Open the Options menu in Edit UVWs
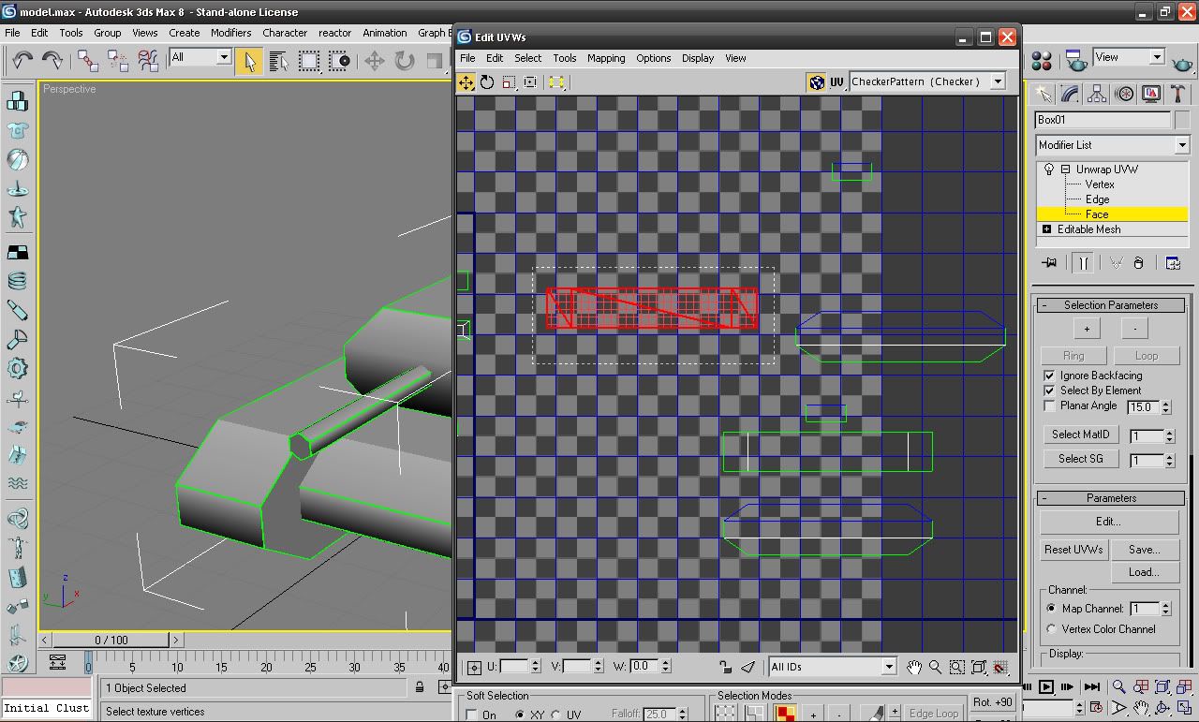Viewport: 1199px width, 722px height. pyautogui.click(x=653, y=58)
